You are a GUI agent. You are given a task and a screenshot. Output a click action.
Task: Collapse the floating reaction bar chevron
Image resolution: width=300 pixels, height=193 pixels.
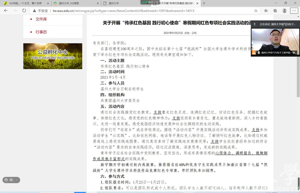[17, 180]
